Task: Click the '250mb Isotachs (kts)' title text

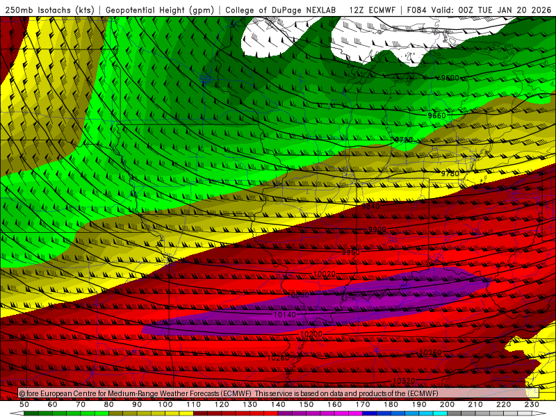Action: click(x=49, y=10)
